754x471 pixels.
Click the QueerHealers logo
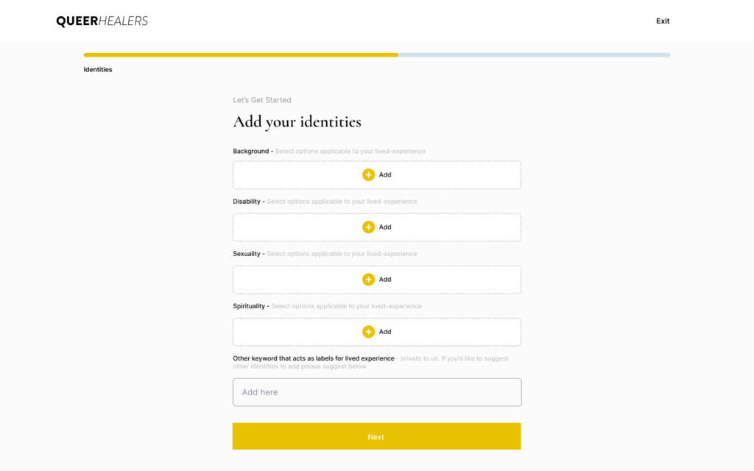pos(102,21)
